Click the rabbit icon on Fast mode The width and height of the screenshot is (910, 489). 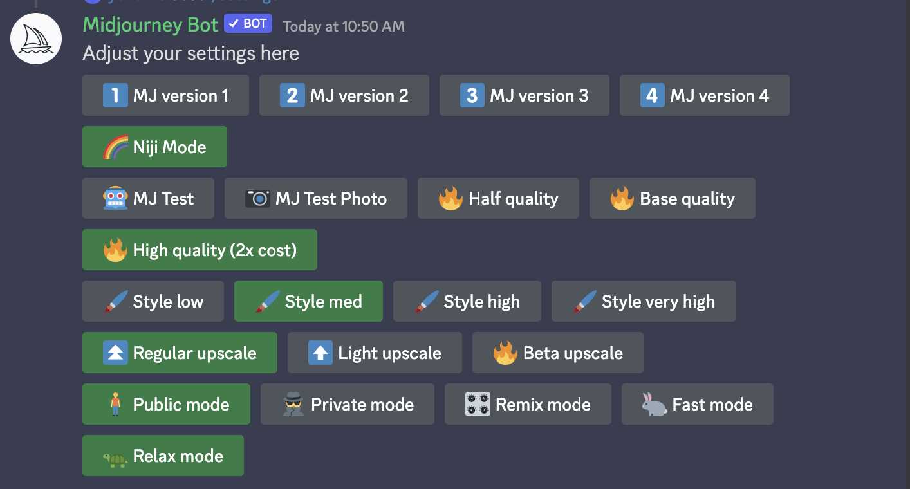[655, 405]
